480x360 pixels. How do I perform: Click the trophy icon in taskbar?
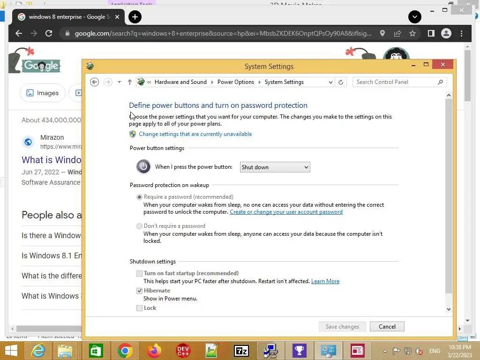[300, 351]
